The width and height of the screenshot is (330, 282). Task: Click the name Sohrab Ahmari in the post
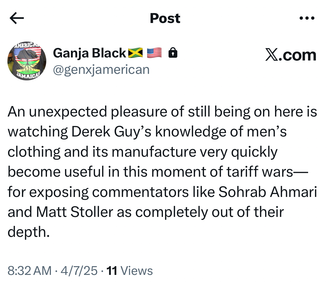(268, 192)
